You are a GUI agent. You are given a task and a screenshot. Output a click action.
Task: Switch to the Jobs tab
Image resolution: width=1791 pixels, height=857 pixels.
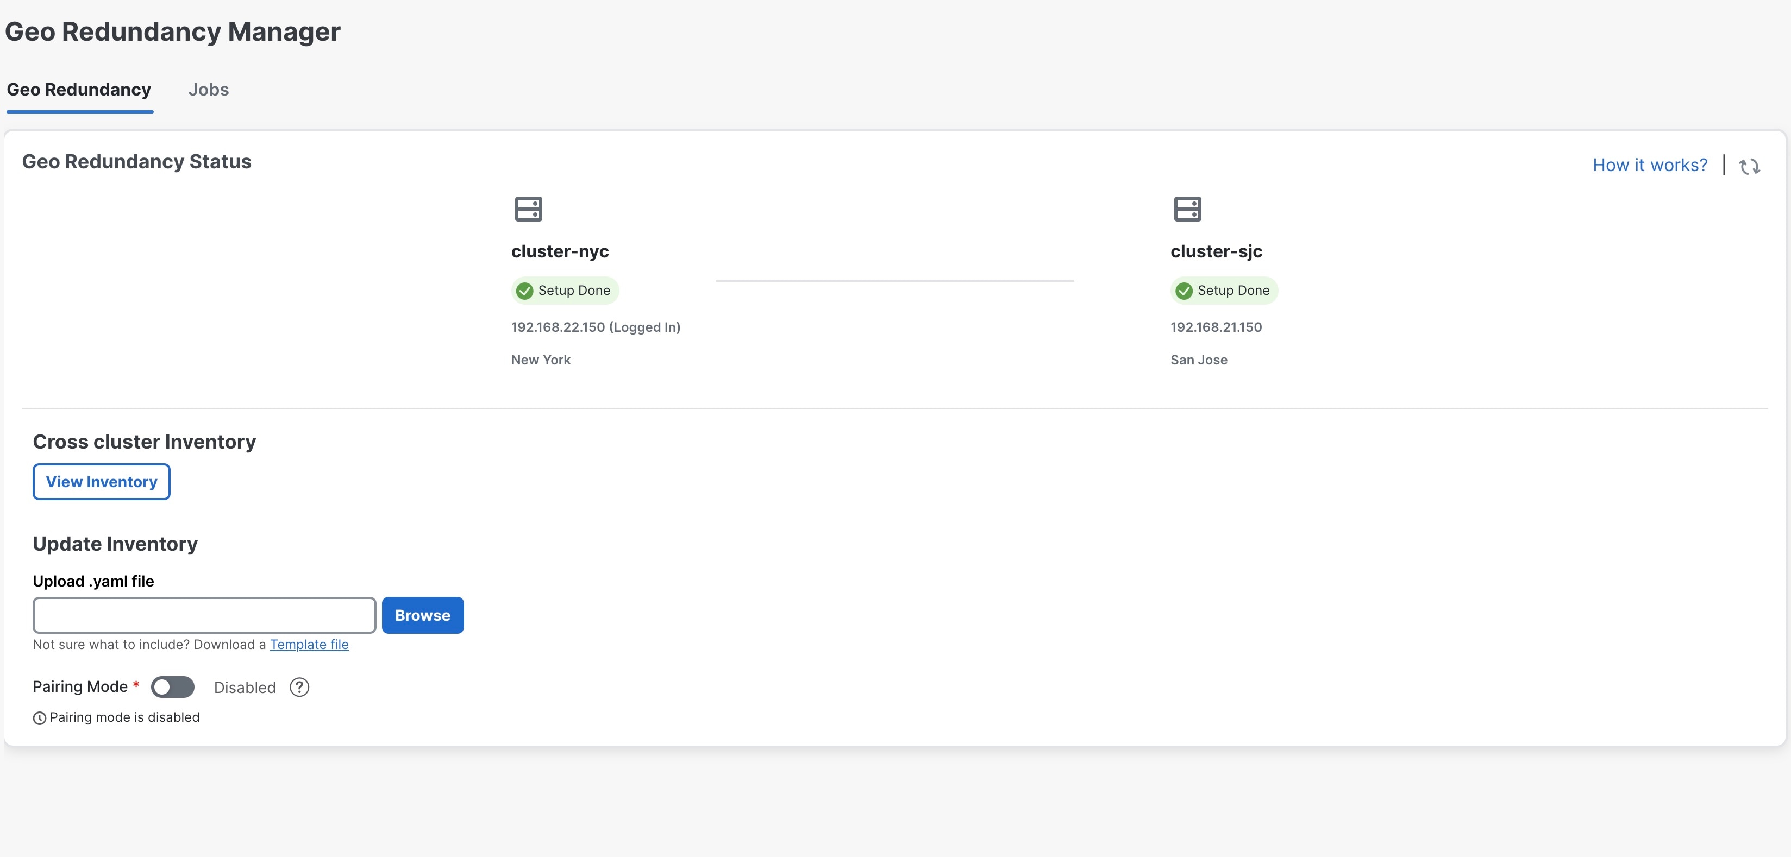tap(208, 90)
